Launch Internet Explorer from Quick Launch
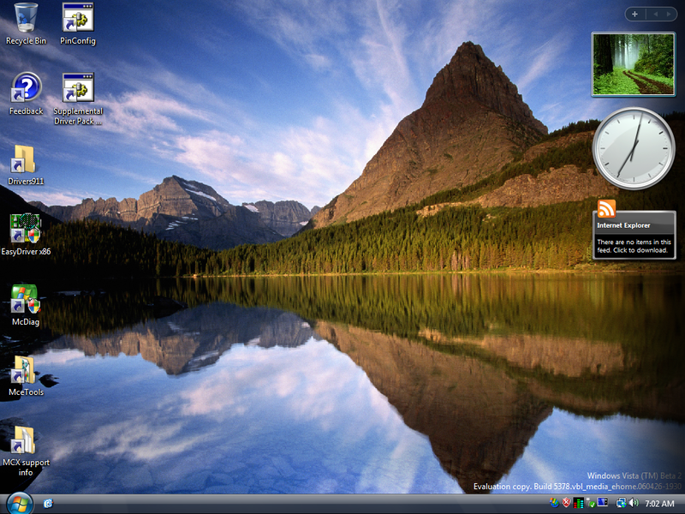This screenshot has width=685, height=514. [49, 504]
